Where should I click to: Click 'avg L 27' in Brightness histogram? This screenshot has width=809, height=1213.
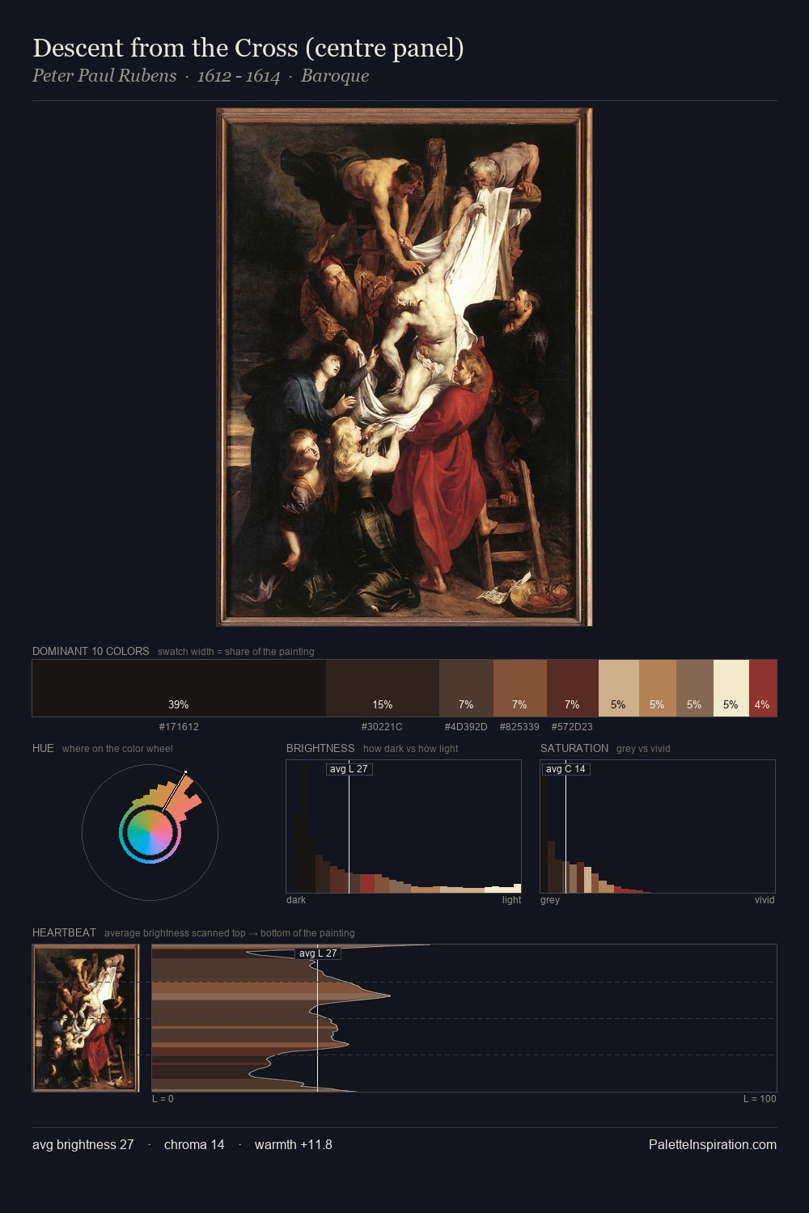tap(349, 769)
